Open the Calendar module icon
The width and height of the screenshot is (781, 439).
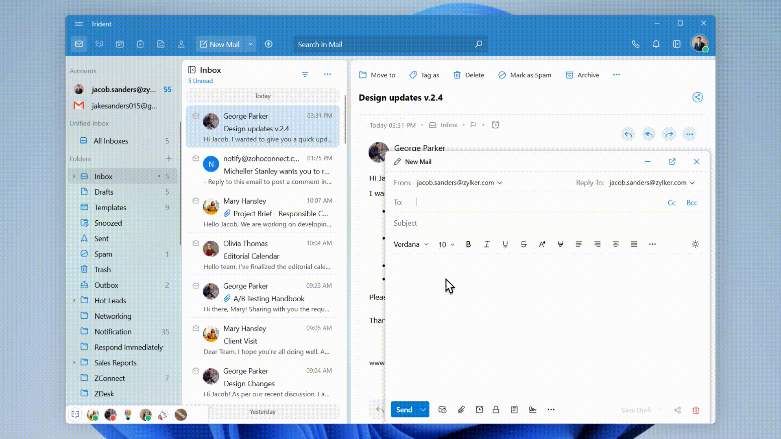coord(120,44)
